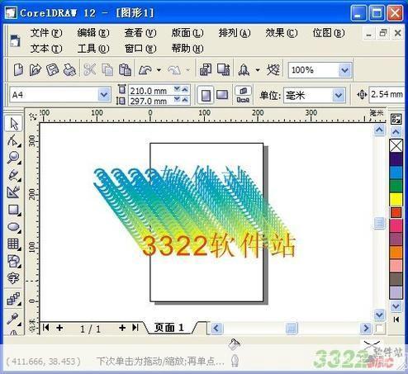Switch to the 页面 1 tab

click(x=168, y=328)
